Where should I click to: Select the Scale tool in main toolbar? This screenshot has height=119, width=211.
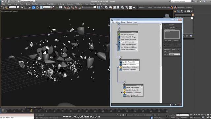tap(41, 7)
